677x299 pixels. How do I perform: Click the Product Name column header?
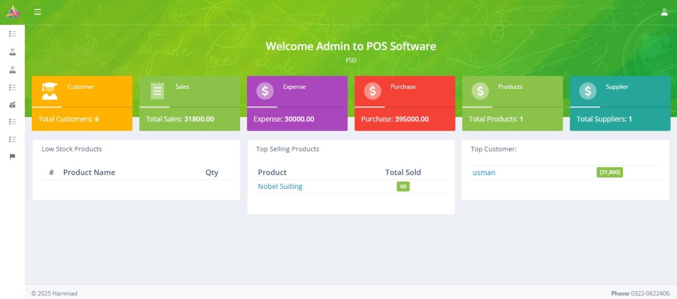click(89, 173)
